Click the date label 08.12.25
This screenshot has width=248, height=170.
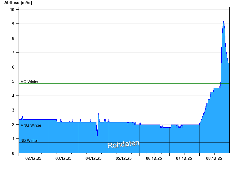click(x=214, y=158)
